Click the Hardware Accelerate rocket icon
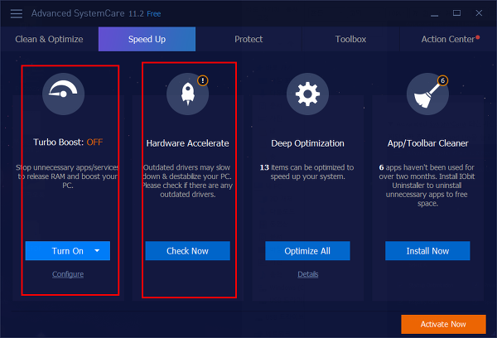 coord(188,94)
